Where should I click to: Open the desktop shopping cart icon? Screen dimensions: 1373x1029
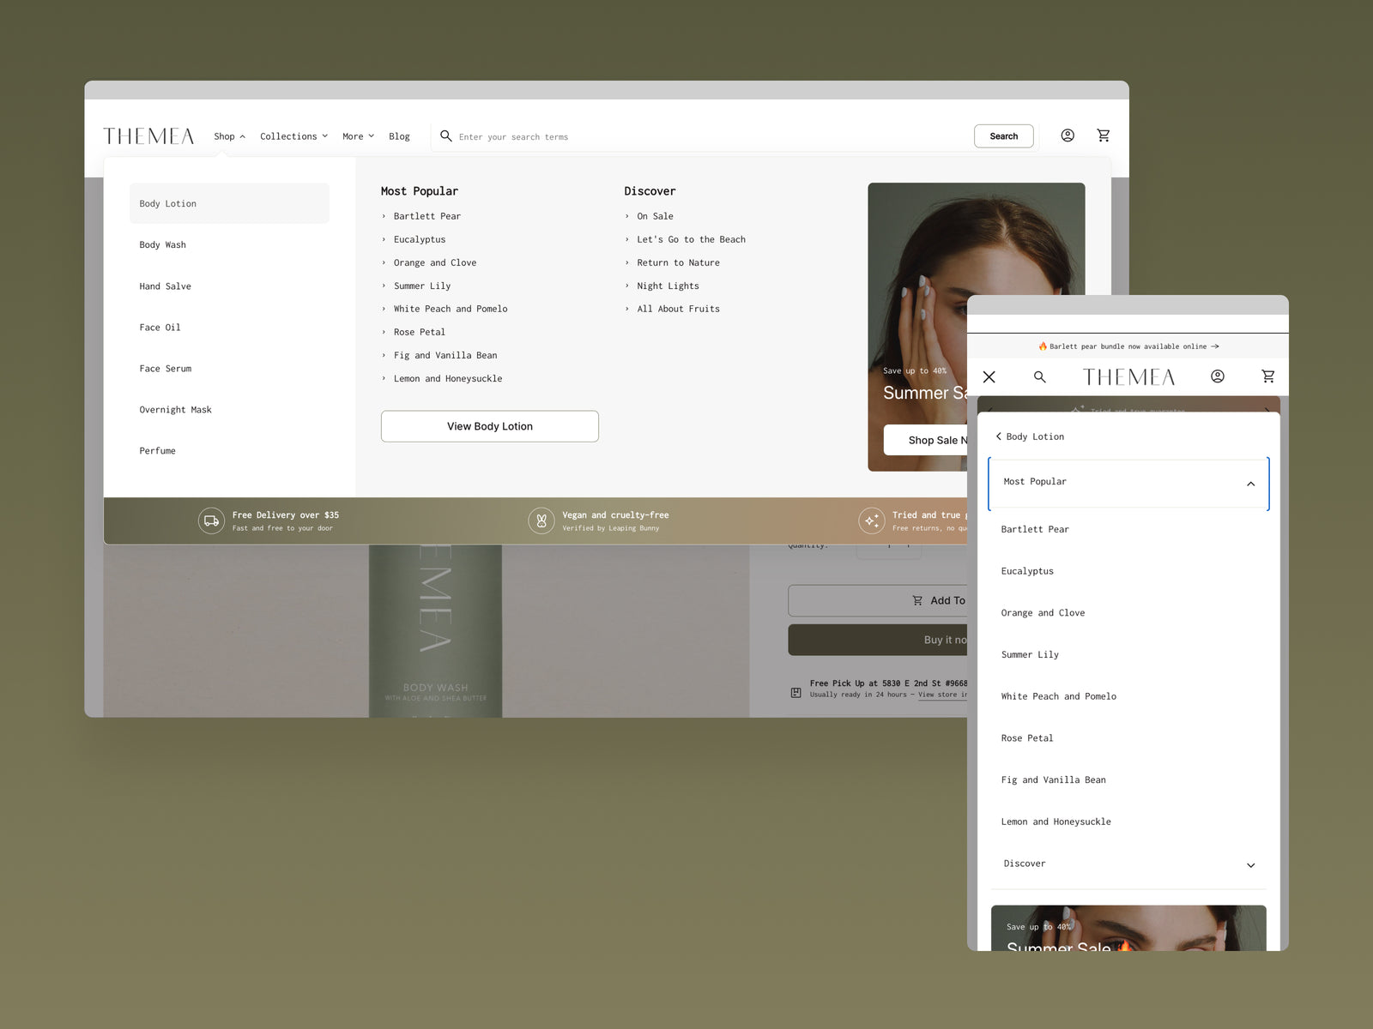point(1104,135)
